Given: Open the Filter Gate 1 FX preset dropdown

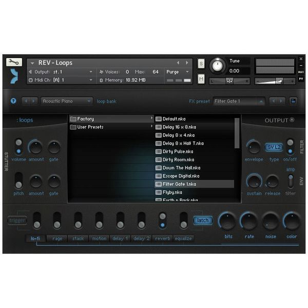Looking at the screenshot, I should (x=239, y=101).
